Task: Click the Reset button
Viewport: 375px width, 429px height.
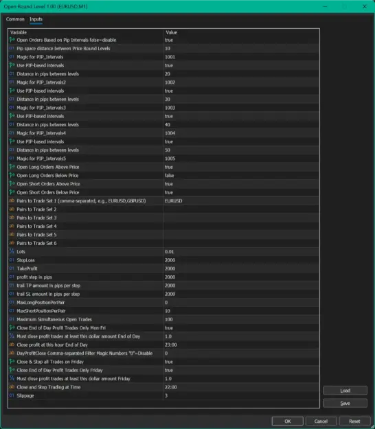Action: click(354, 421)
